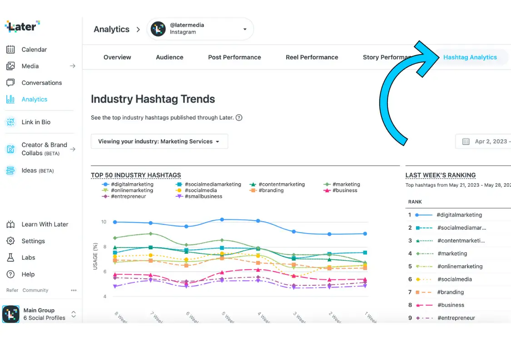Toggle #marketing series in chart legend
511x340 pixels.
click(x=342, y=184)
